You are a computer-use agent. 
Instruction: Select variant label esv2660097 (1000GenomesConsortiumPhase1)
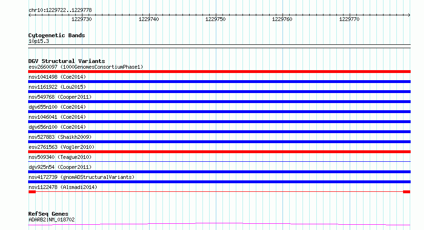(x=86, y=67)
